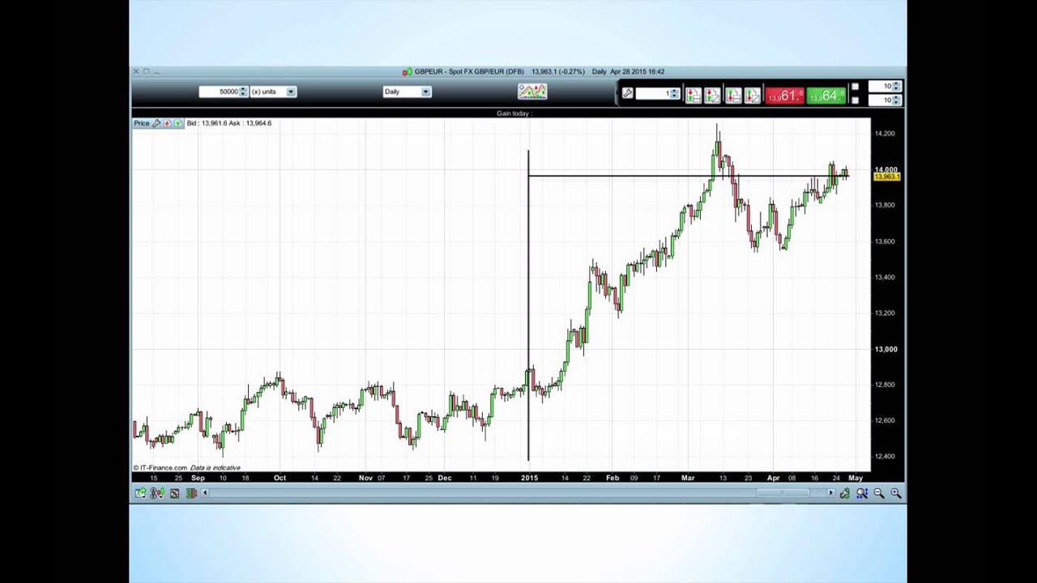Open the (x) units dropdown
Image resolution: width=1037 pixels, height=583 pixels.
[273, 91]
